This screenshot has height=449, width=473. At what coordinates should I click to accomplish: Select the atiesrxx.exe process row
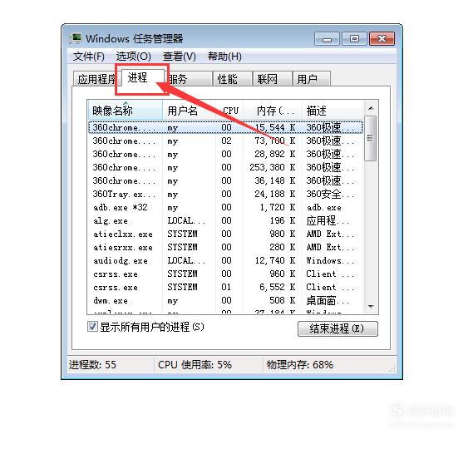[x=225, y=247]
